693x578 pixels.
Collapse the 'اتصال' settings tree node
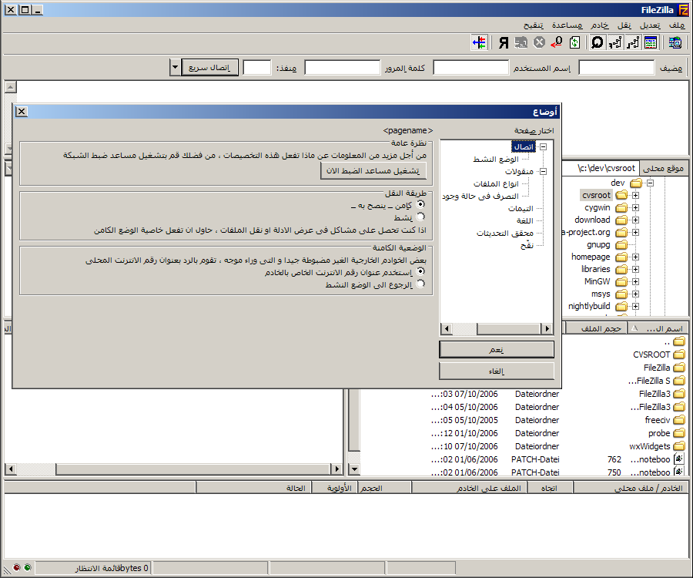(544, 146)
